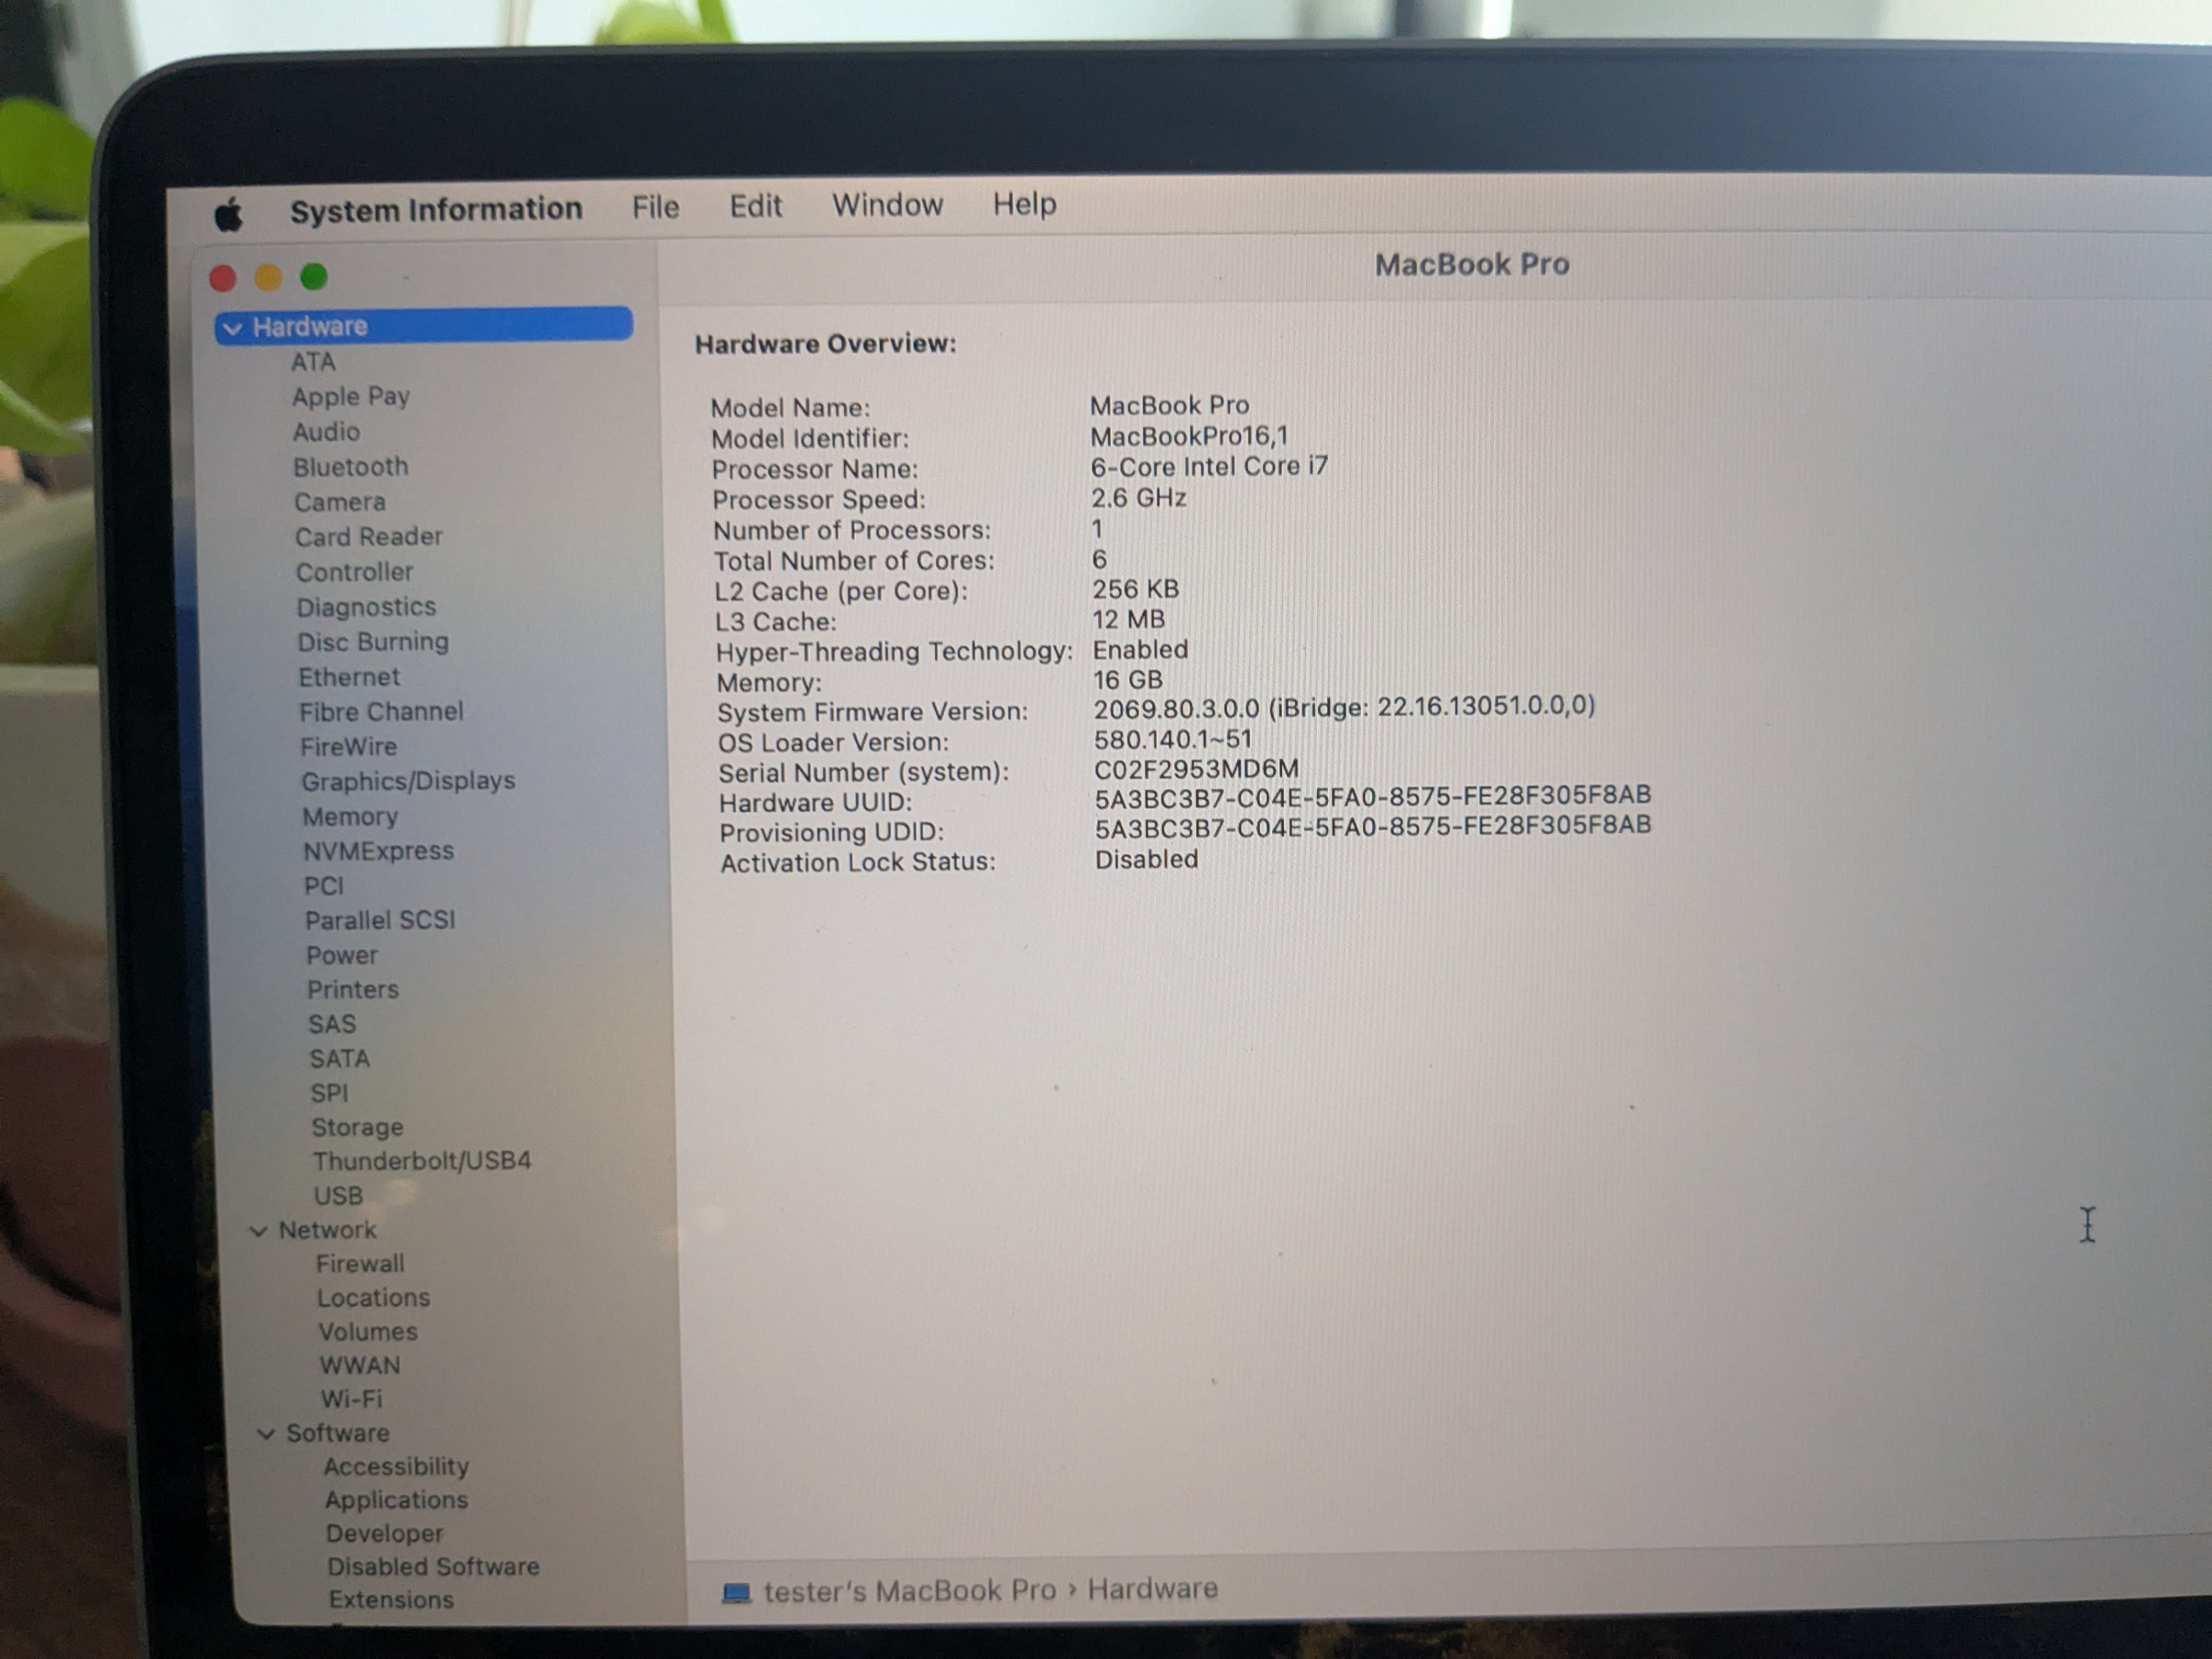Click Hardware in the path bar
2212x1659 pixels.
point(1153,1589)
